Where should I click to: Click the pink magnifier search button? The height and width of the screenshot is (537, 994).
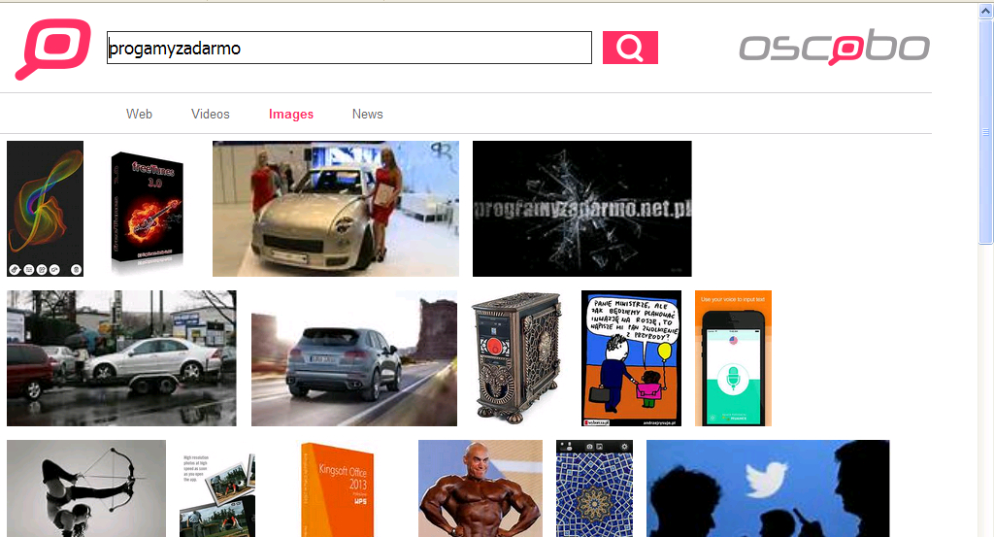coord(630,48)
